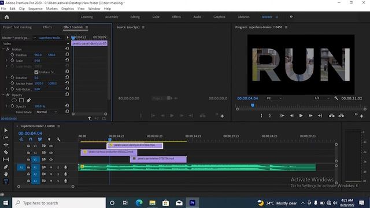Open Program monitor wrench settings
The image size is (370, 208).
click(336, 98)
